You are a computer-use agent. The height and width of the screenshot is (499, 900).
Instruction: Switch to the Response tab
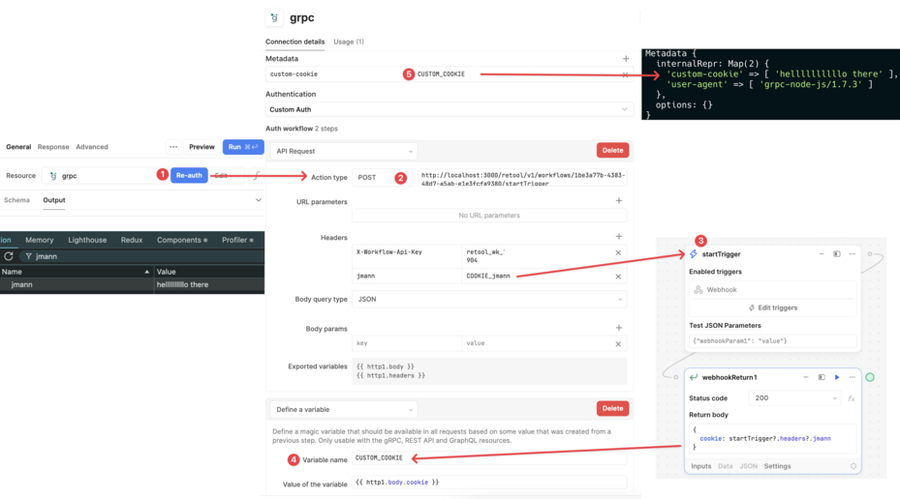click(52, 147)
